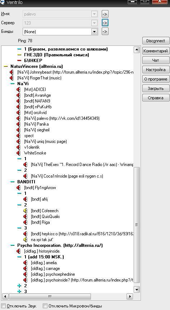
Task: Click speaker icon next to v1olentik
Action: click(x=19, y=147)
